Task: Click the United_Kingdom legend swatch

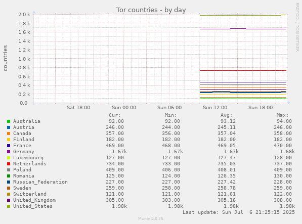Action: pyautogui.click(x=9, y=200)
